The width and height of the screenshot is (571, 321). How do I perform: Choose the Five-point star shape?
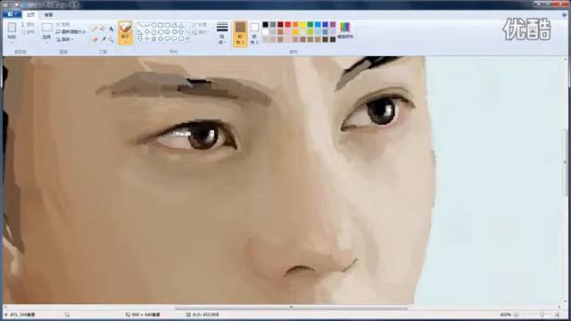click(x=153, y=38)
